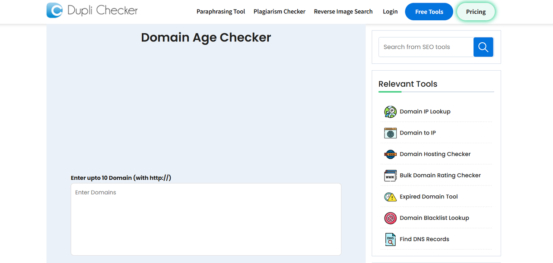Viewport: 553px width, 263px height.
Task: Open the Paraphrasing Tool menu item
Action: coord(221,12)
